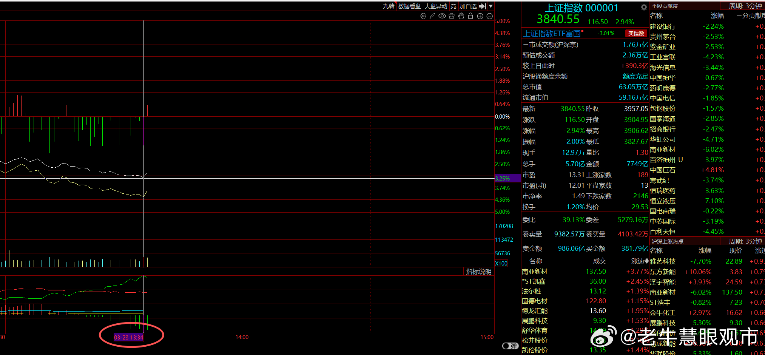The width and height of the screenshot is (765, 355).
Task: Expand the top toolbar dropdown triangle
Action: 491,6
